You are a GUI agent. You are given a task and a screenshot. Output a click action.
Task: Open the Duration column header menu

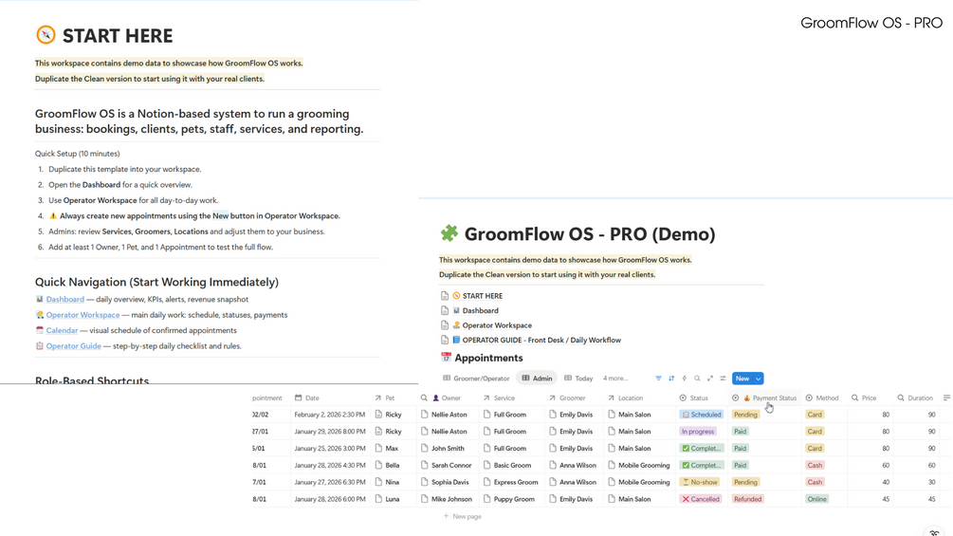pos(915,398)
